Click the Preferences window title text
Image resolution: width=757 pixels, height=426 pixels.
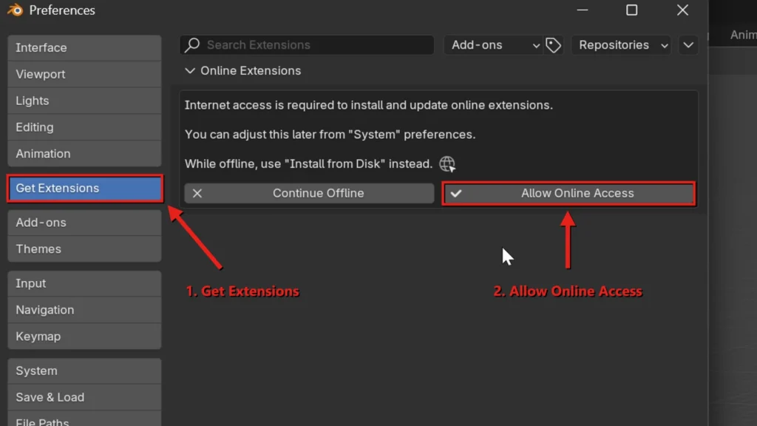62,10
